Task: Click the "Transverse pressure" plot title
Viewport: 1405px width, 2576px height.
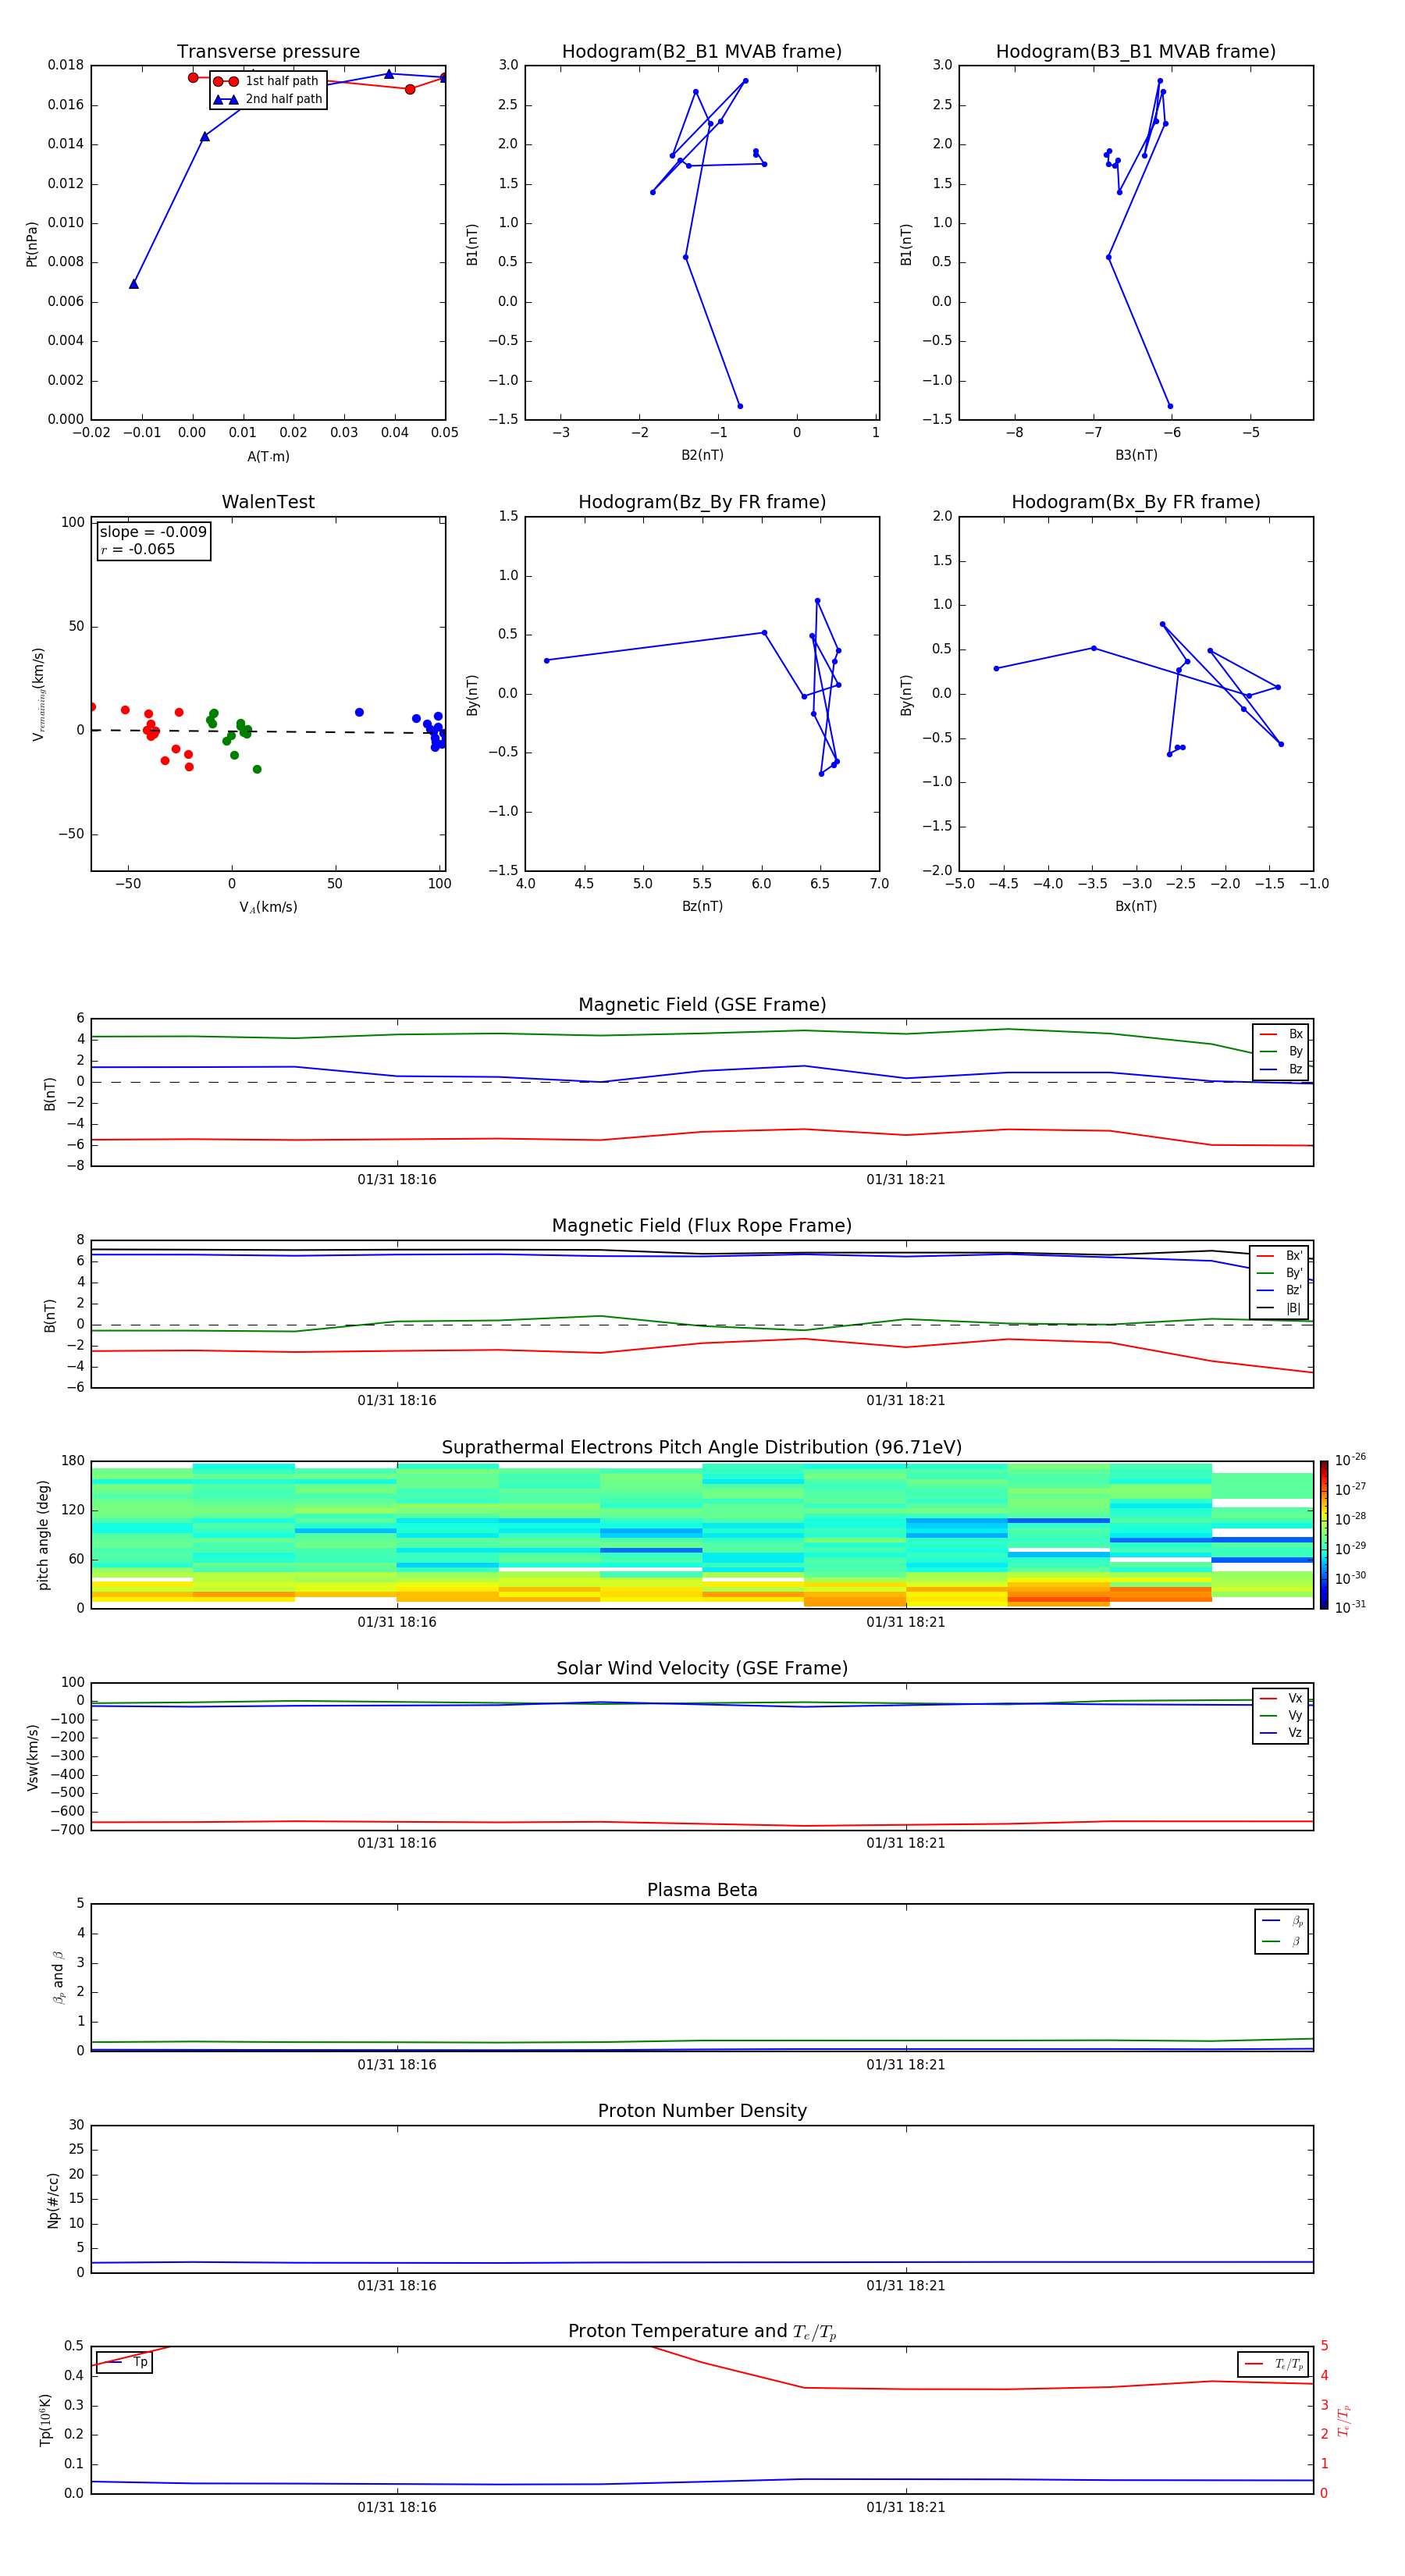Action: coord(268,52)
